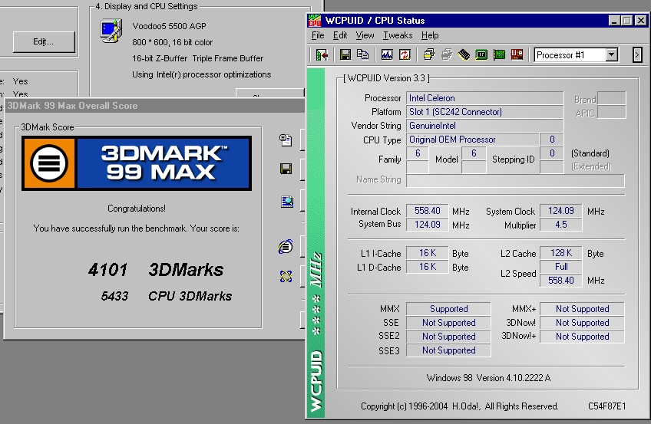Open the Tweaks menu
The height and width of the screenshot is (424, 651).
pyautogui.click(x=398, y=35)
